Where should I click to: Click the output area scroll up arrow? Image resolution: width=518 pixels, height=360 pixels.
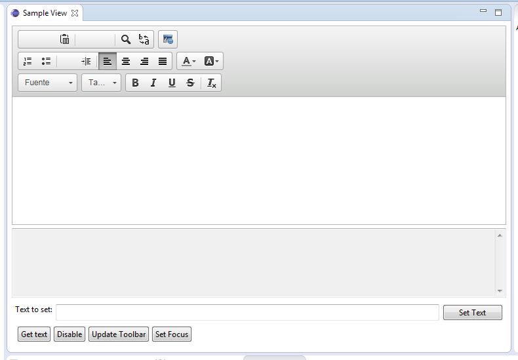click(500, 235)
